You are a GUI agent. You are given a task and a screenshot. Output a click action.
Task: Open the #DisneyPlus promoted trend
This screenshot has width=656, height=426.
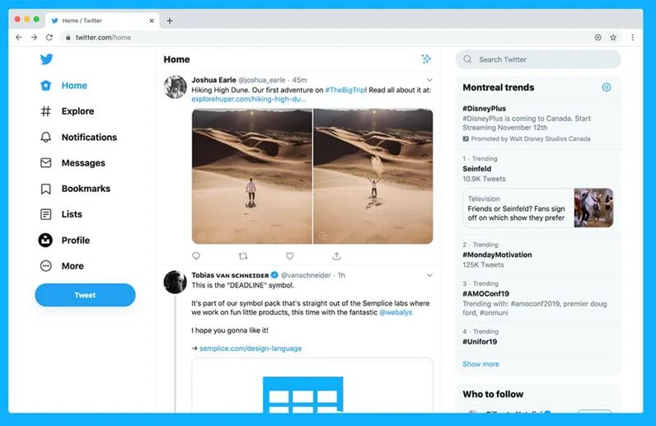coord(537,123)
